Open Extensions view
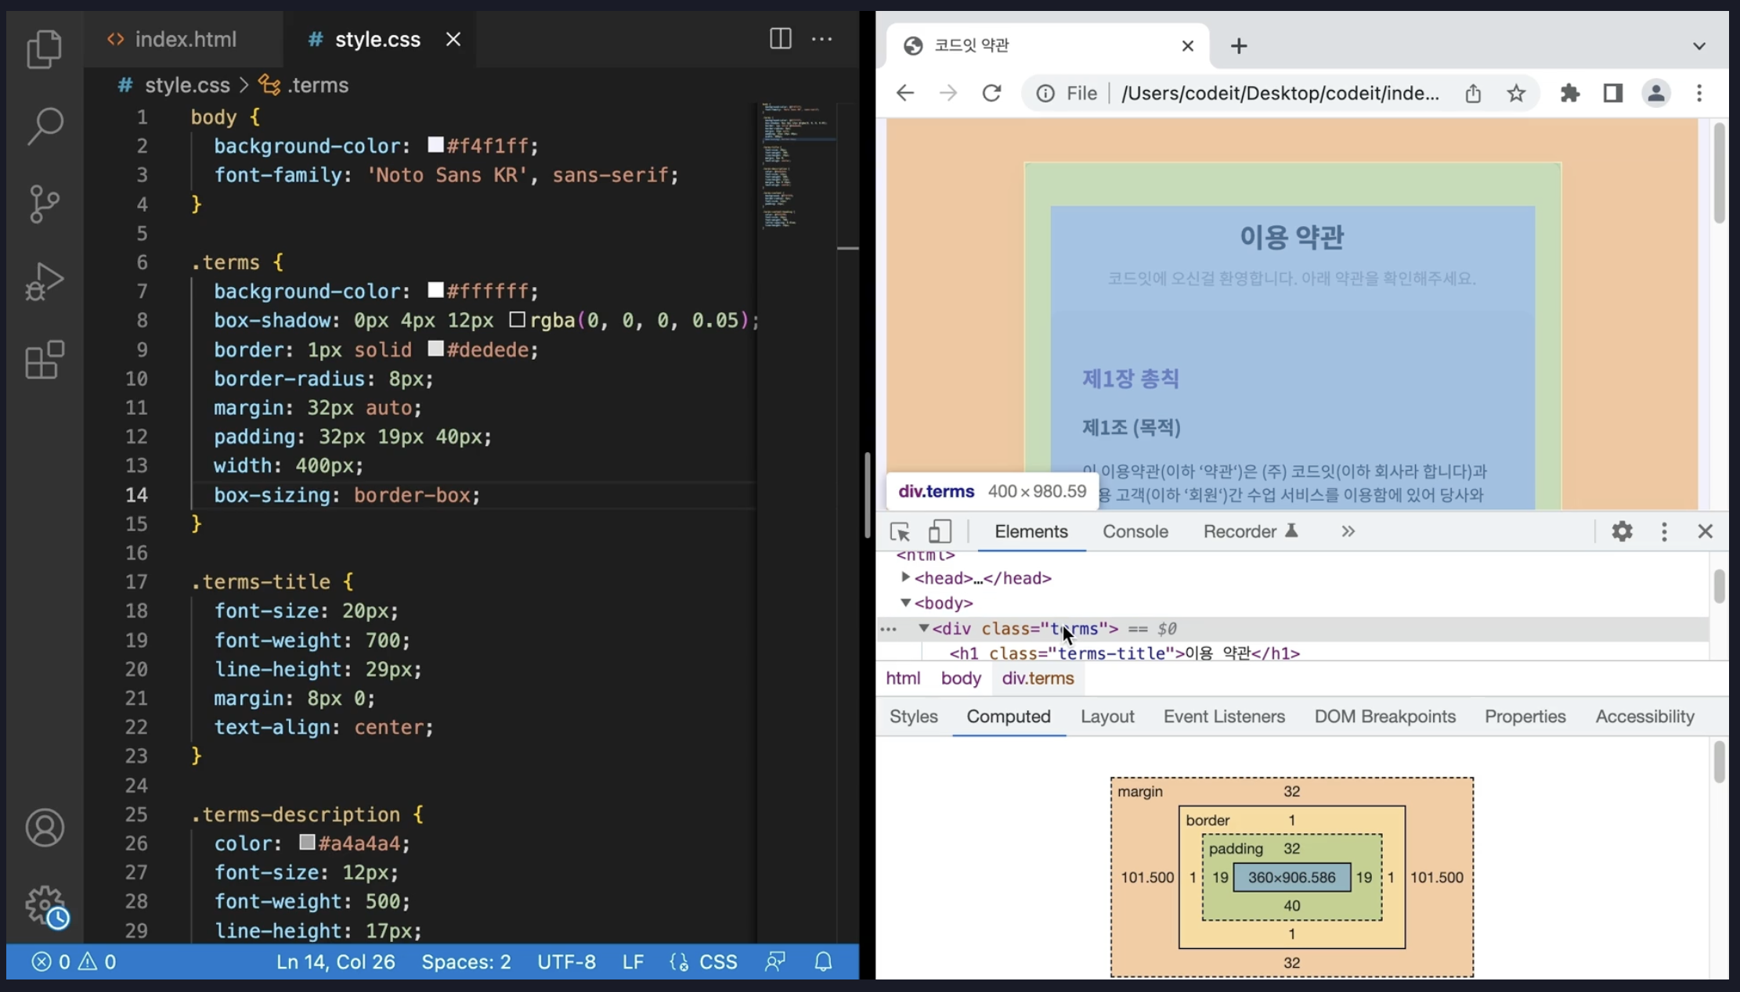This screenshot has width=1740, height=992. pos(45,360)
